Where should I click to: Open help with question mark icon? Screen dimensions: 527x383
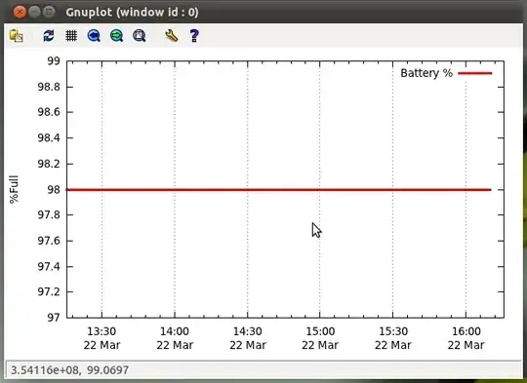(x=194, y=36)
